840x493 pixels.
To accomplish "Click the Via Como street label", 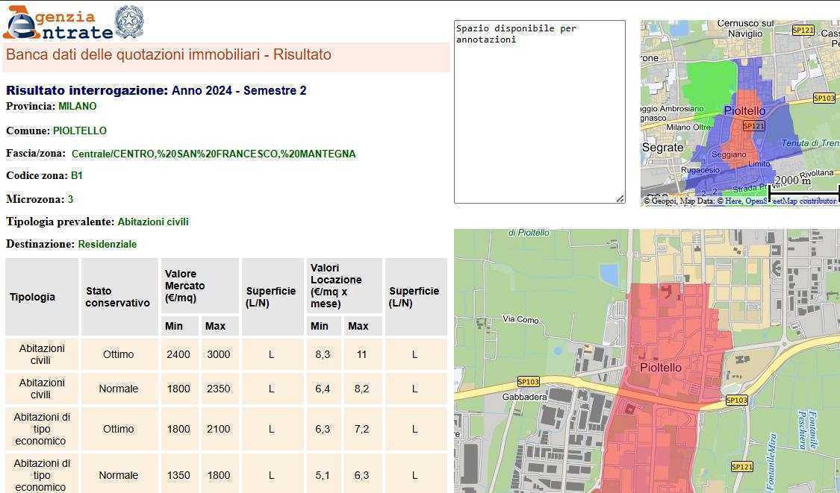I will pos(520,320).
